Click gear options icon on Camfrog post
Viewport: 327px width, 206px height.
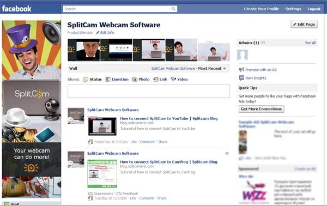pos(227,154)
